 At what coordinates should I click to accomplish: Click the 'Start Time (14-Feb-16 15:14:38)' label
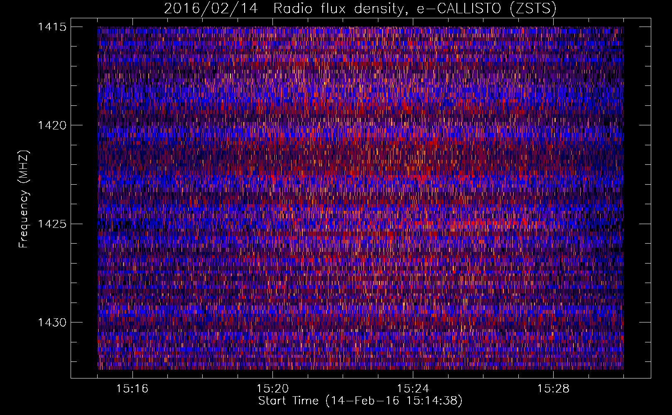[x=360, y=401]
